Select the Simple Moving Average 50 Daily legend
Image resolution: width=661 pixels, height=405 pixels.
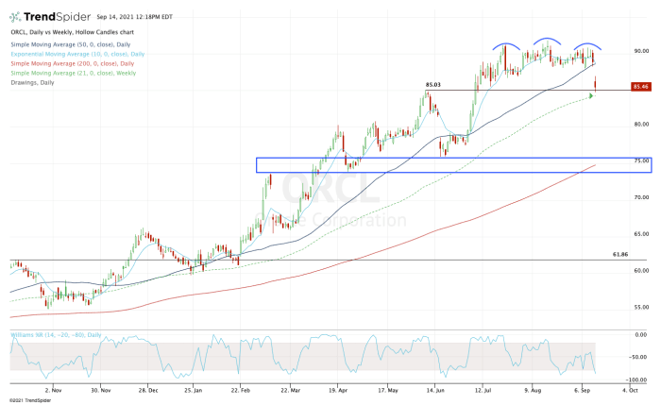coord(71,44)
